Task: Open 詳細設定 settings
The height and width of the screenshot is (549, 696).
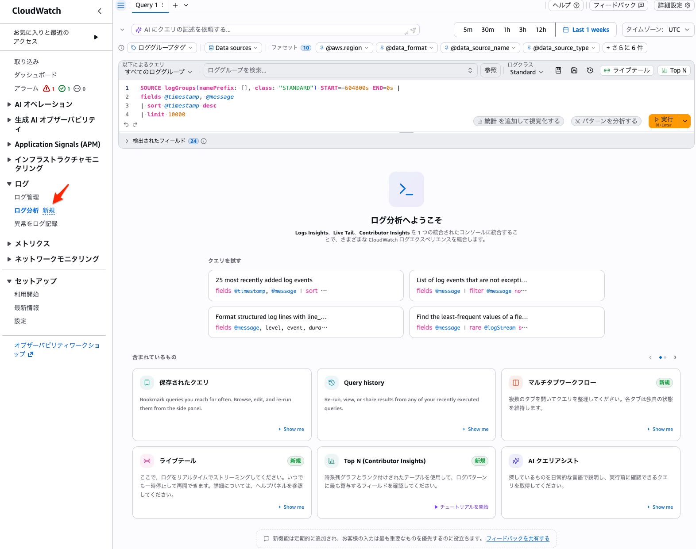Action: click(x=674, y=5)
